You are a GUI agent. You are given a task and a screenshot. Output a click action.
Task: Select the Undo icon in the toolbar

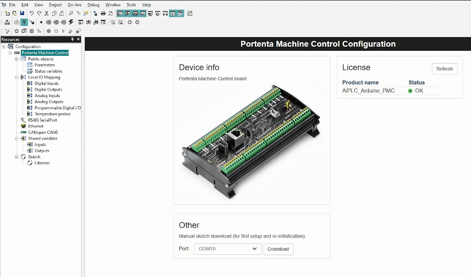click(31, 13)
